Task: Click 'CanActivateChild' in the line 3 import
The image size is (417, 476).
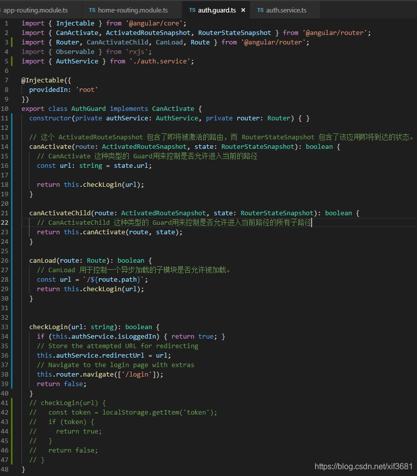Action: point(117,42)
